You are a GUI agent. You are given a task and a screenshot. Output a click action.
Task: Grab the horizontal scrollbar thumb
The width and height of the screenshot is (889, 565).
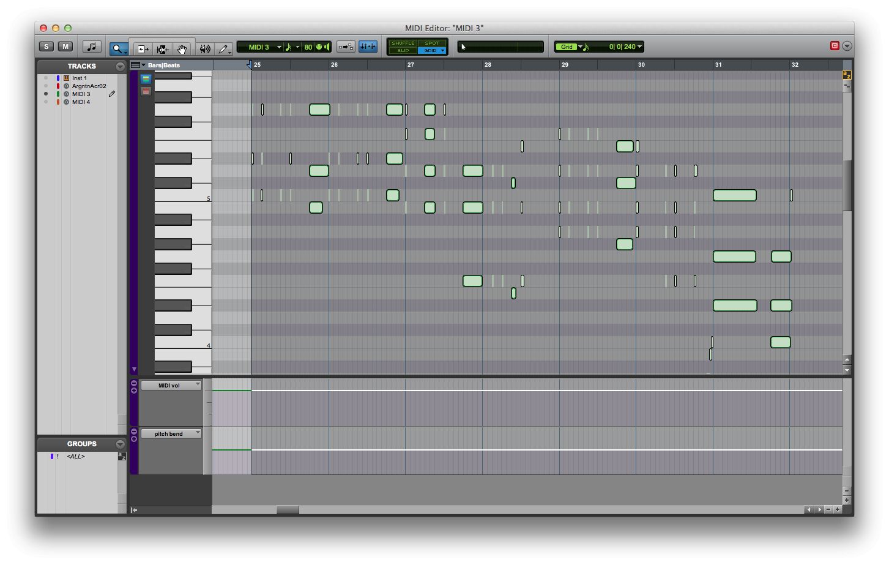click(x=288, y=510)
